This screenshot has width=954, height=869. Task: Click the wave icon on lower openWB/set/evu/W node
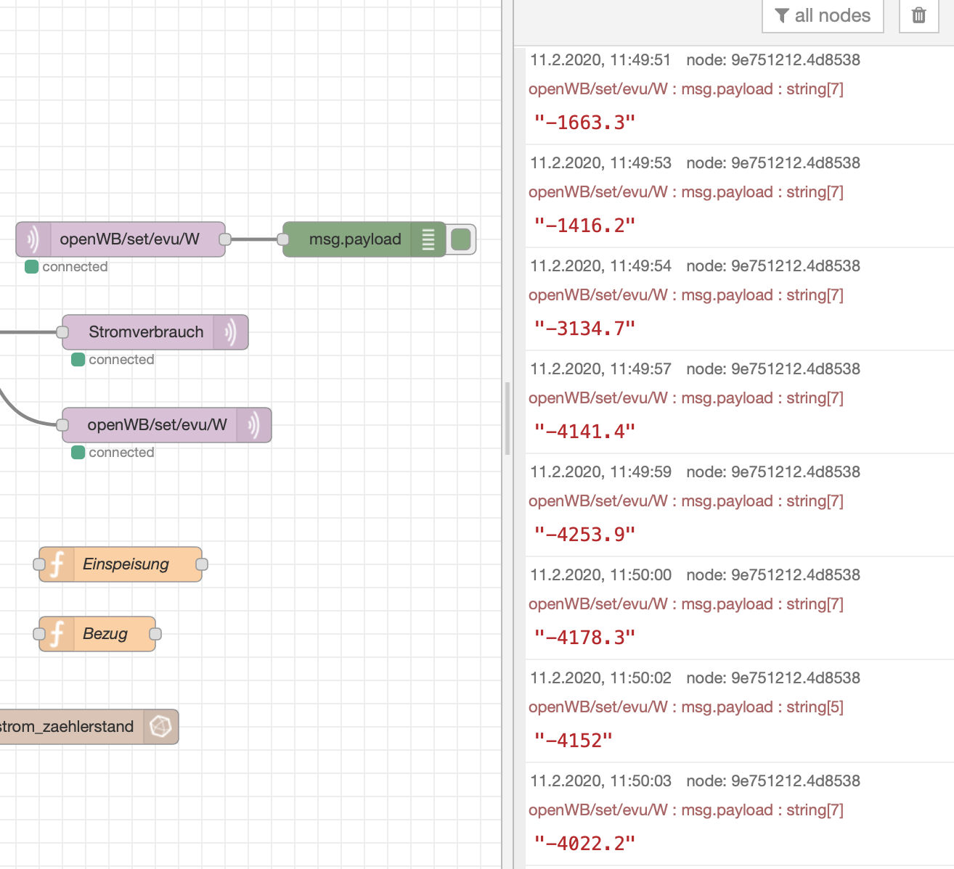click(254, 425)
